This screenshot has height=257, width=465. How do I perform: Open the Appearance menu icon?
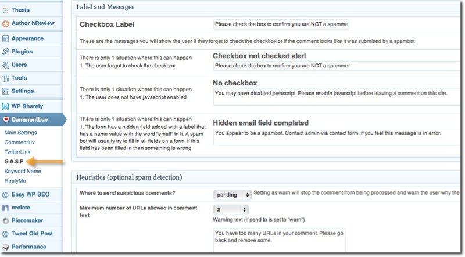tap(6, 39)
